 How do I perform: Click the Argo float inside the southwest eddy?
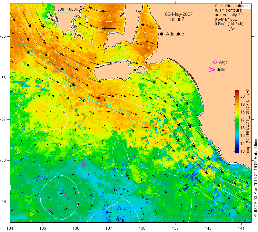click(64, 193)
